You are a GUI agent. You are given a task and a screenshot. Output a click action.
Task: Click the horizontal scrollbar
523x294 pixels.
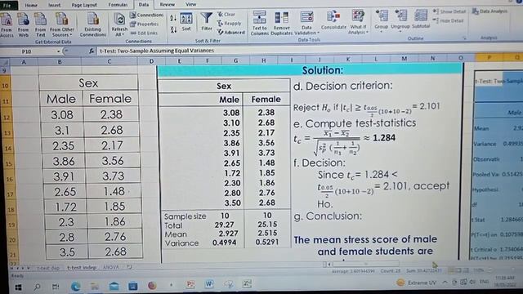point(365,264)
